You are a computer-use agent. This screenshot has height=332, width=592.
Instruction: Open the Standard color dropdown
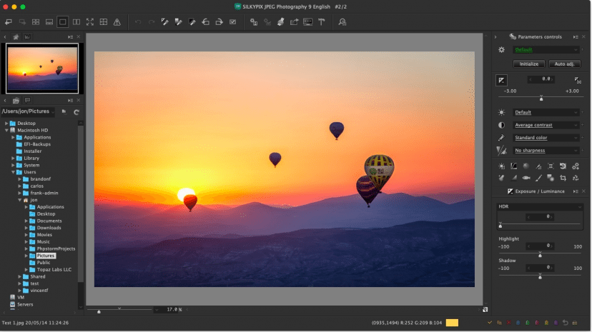tap(546, 138)
